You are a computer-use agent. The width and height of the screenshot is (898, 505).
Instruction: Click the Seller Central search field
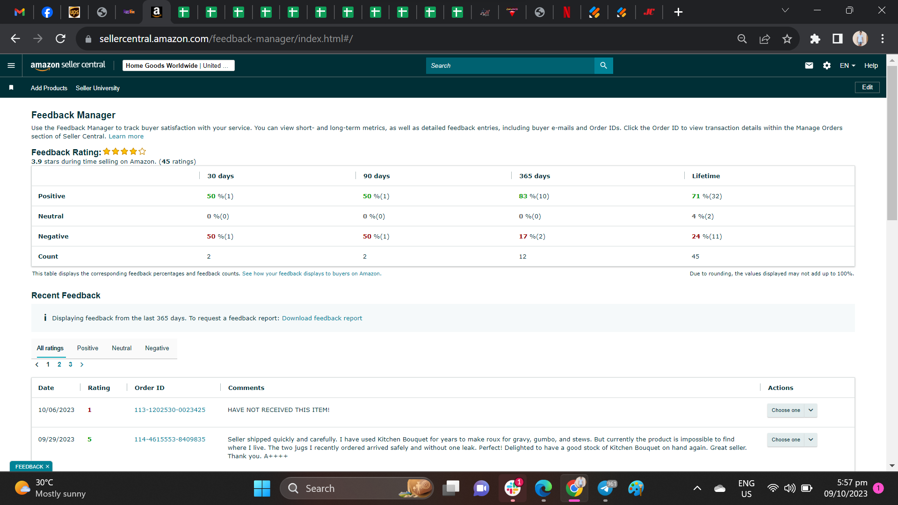510,65
